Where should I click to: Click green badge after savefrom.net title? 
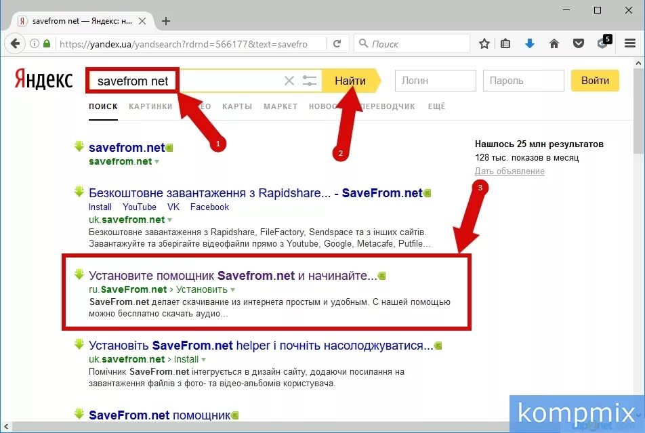[x=169, y=148]
